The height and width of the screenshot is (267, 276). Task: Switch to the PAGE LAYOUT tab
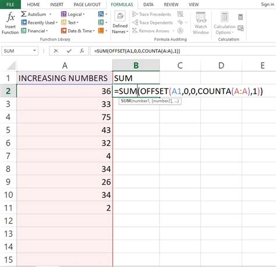pos(87,5)
